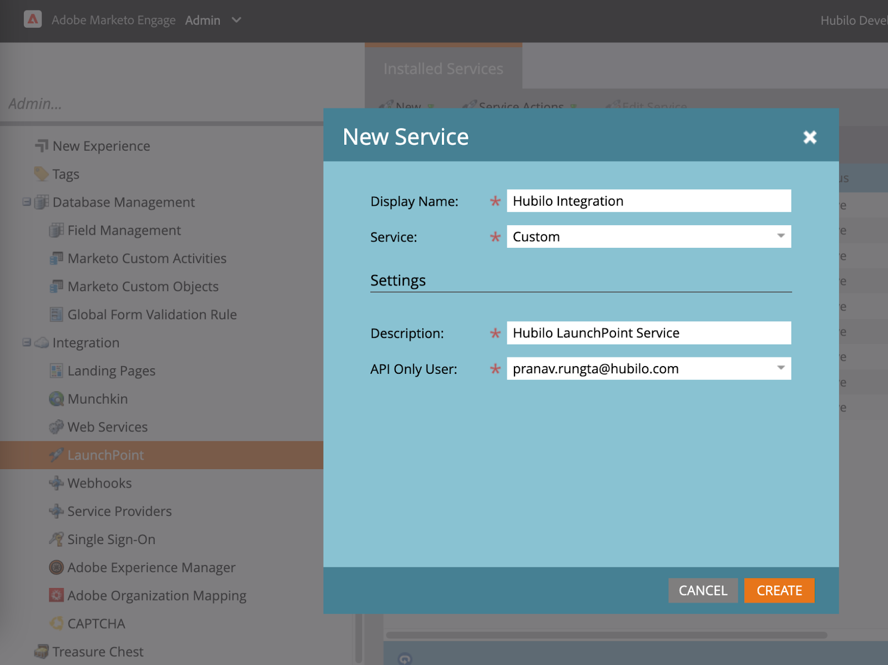
Task: Click the Marketo Custom Objects icon
Action: click(x=56, y=287)
